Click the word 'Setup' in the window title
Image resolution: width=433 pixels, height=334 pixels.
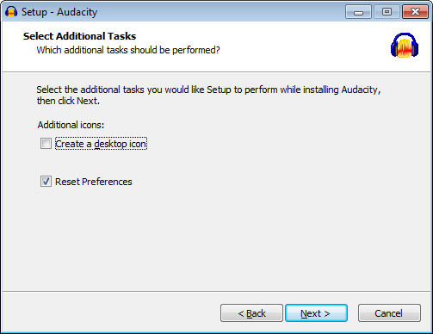pos(34,12)
